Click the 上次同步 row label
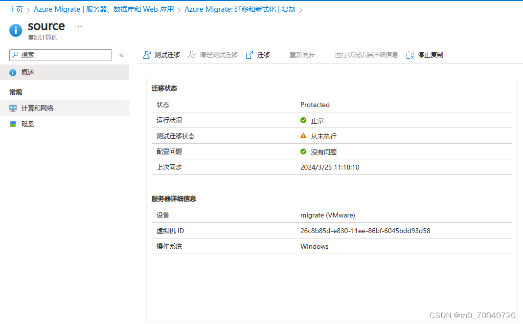Viewport: 523px width, 324px height. 169,167
